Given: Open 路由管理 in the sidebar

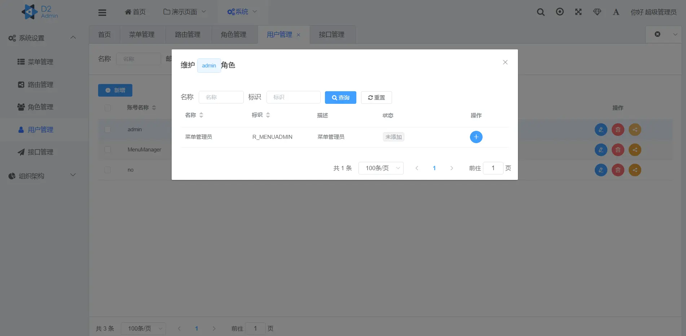Looking at the screenshot, I should [x=44, y=85].
